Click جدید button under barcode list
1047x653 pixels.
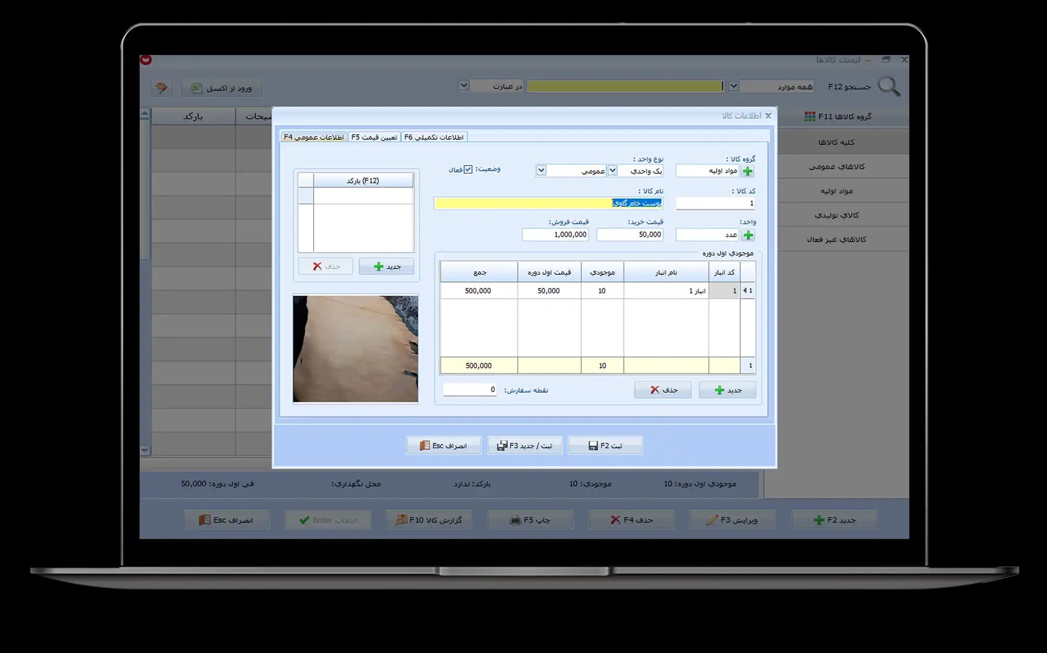pyautogui.click(x=387, y=267)
